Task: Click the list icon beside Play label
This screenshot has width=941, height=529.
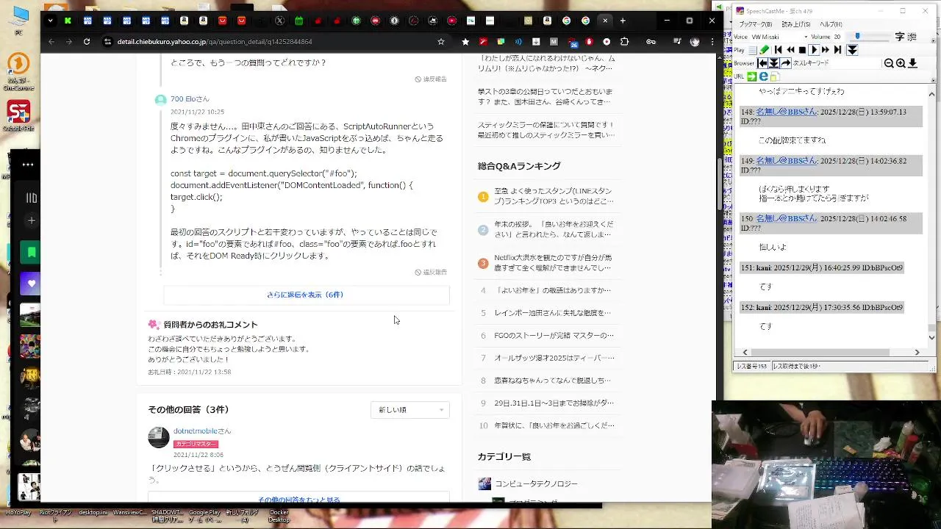Action: [x=752, y=50]
